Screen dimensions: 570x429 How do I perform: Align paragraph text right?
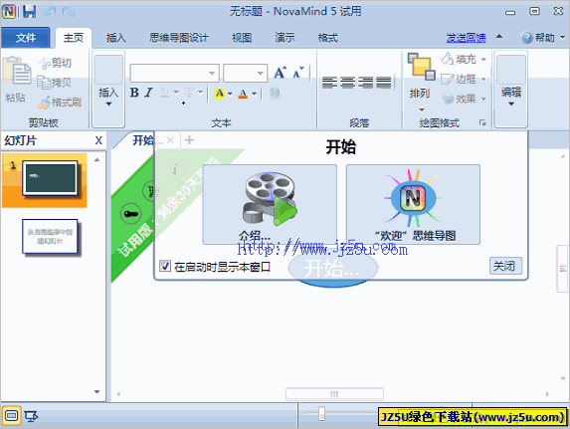click(366, 83)
